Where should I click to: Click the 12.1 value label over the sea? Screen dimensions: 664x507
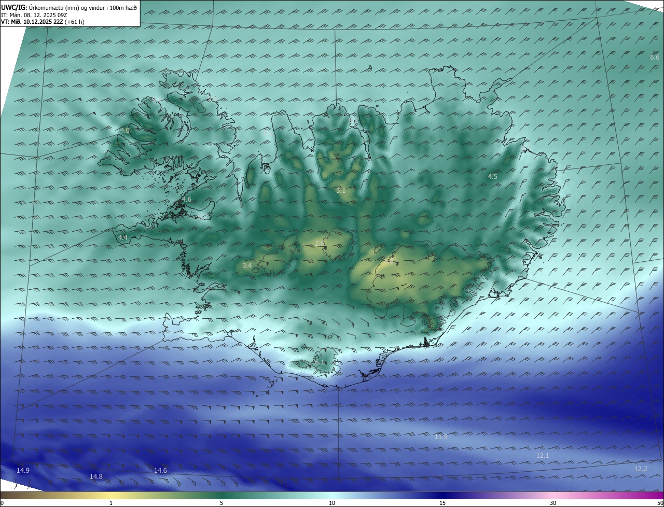tap(543, 455)
